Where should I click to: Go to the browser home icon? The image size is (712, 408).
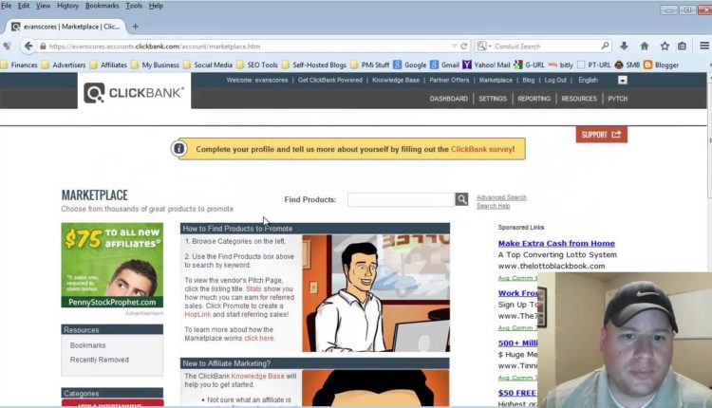click(x=645, y=46)
